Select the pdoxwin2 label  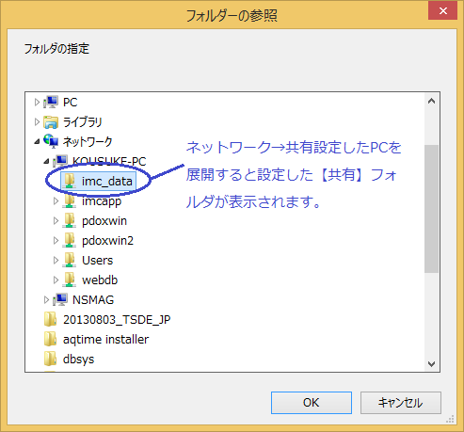[x=107, y=241]
